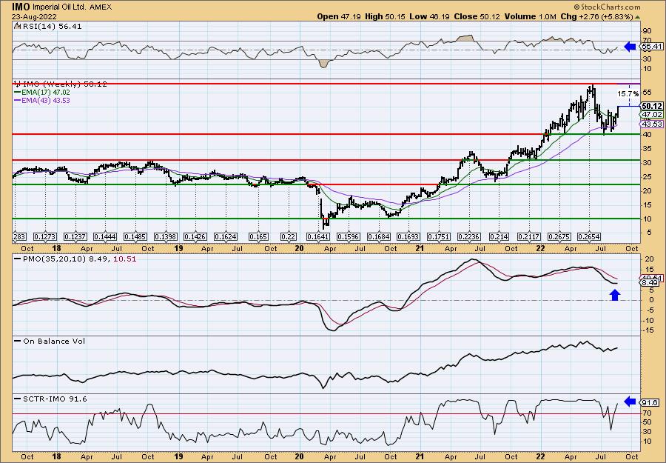Image resolution: width=666 pixels, height=463 pixels.
Task: Click the 15.7% upside target label
Action: point(628,94)
